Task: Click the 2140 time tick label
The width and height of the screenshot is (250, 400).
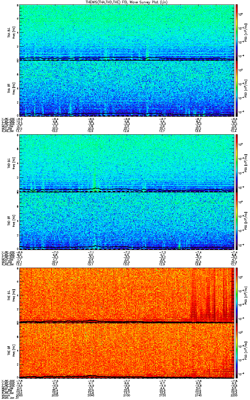Action: (198, 396)
